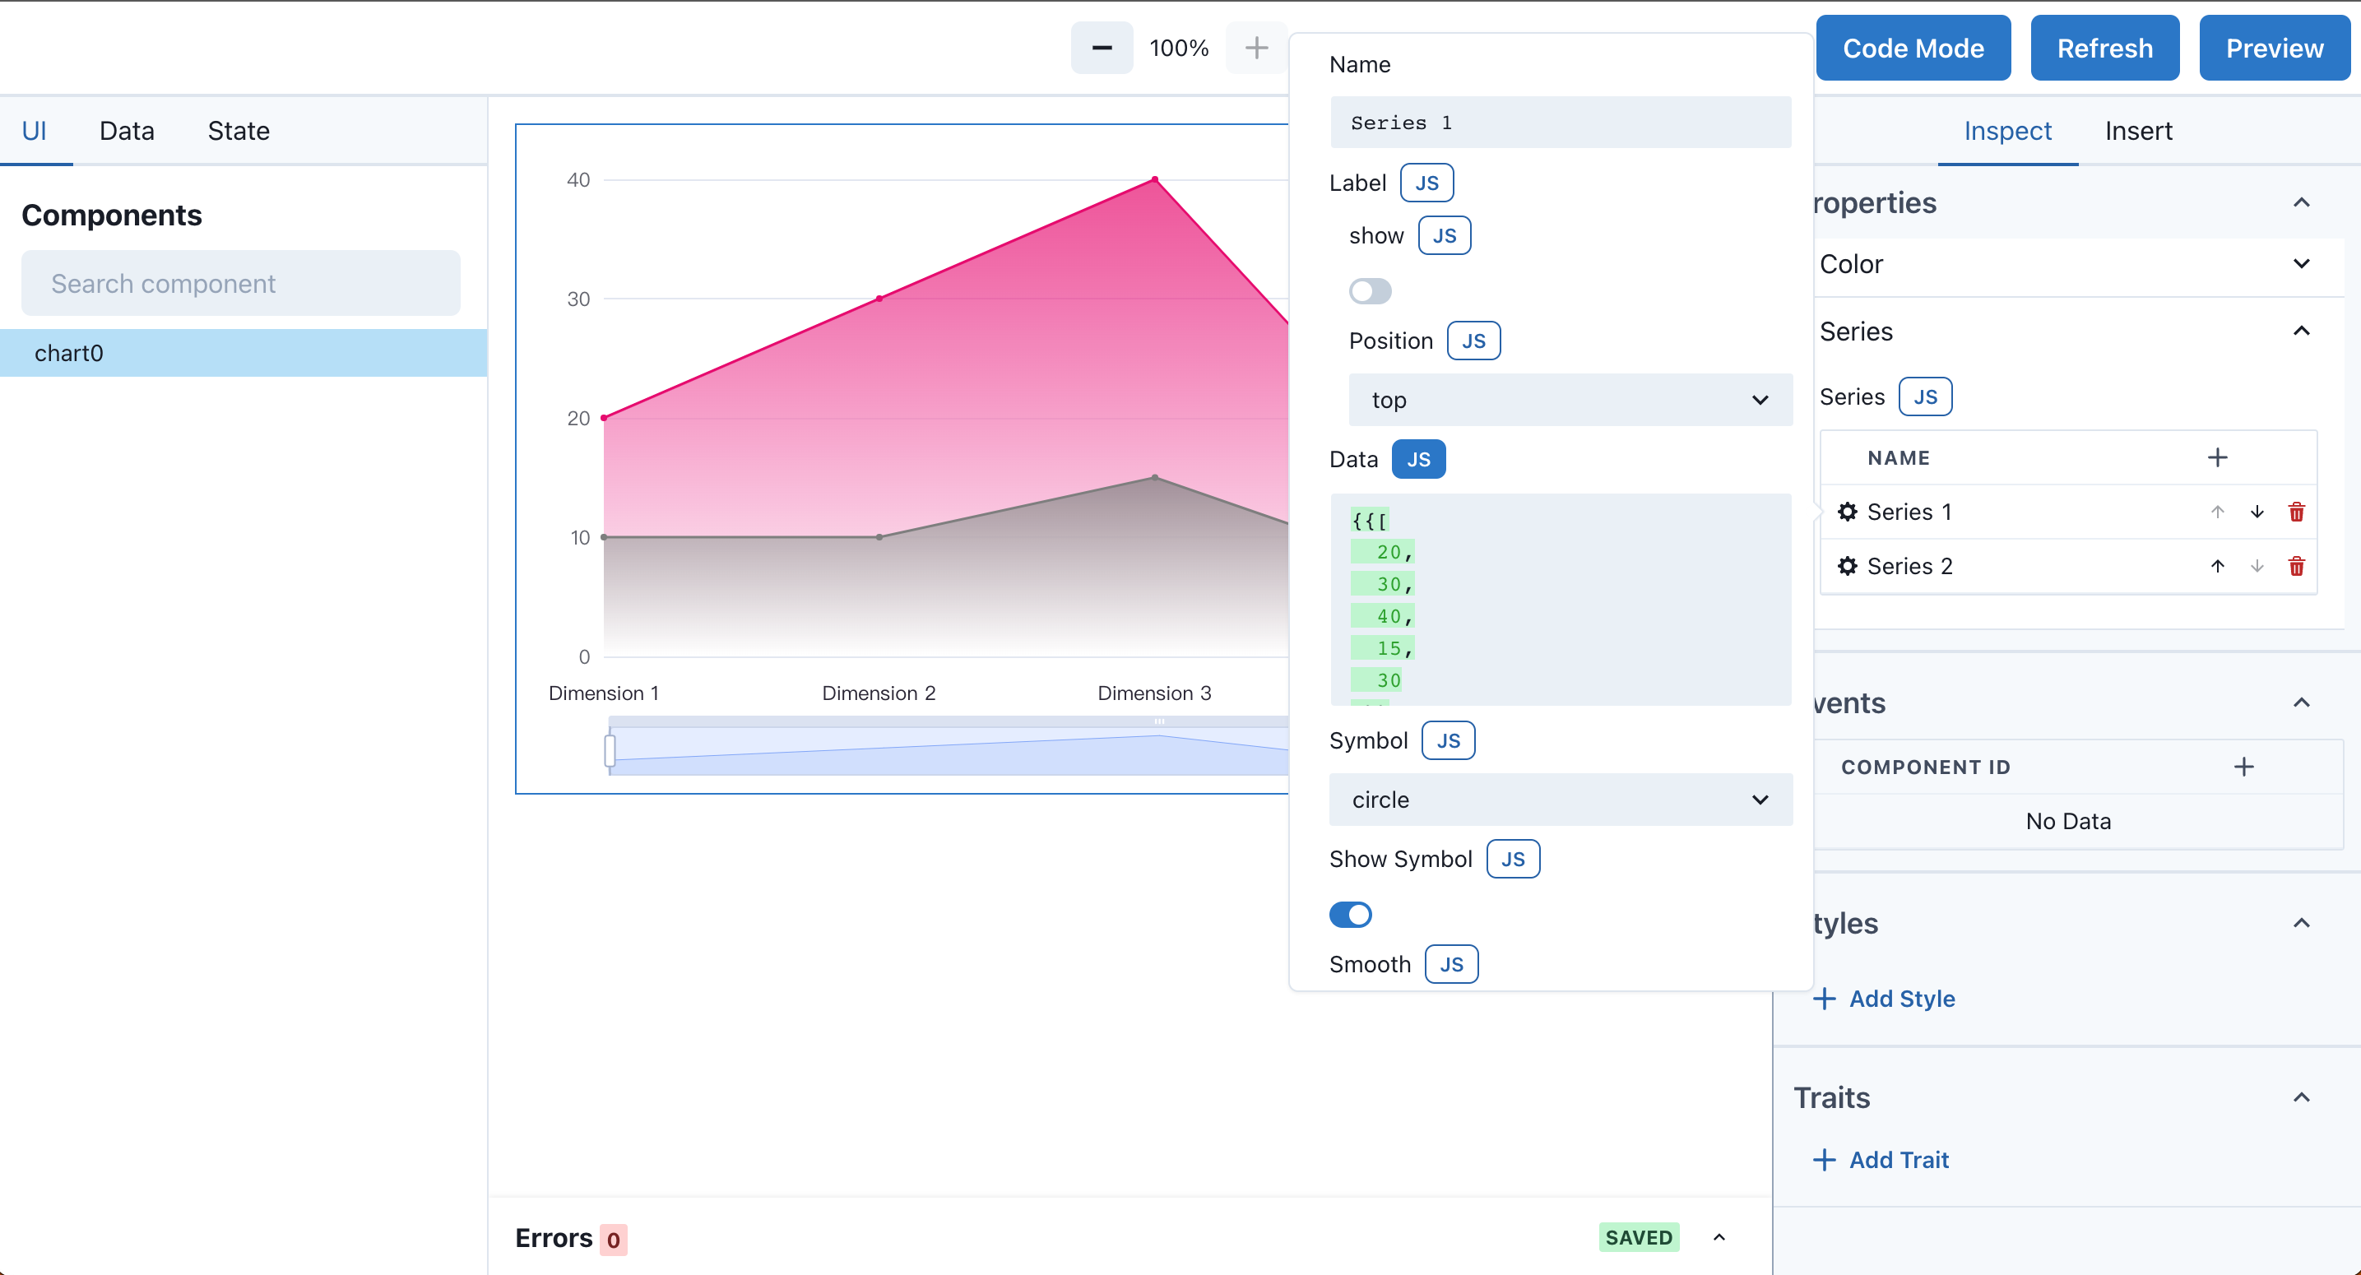Delete Series 1 with trash icon
Viewport: 2361px width, 1275px height.
point(2296,512)
